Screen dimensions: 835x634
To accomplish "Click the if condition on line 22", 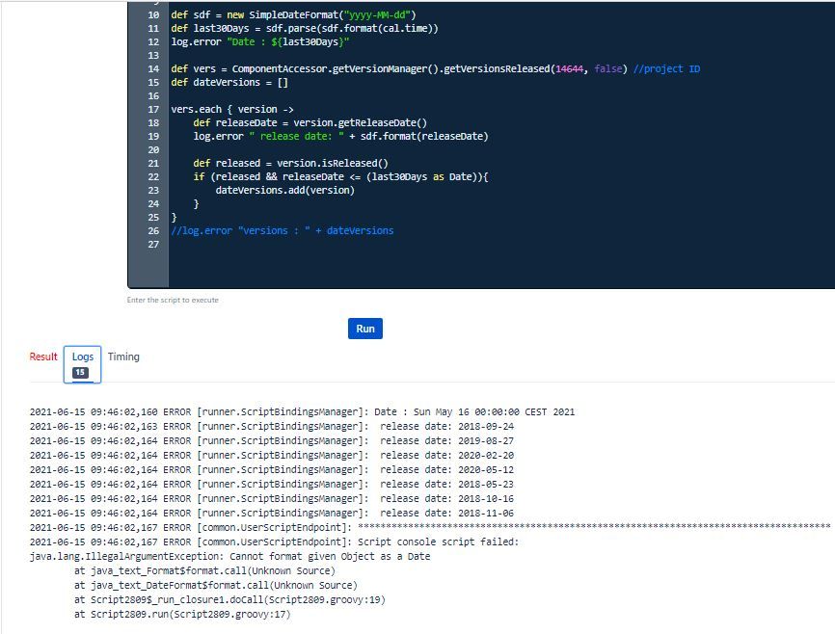I will 340,176.
